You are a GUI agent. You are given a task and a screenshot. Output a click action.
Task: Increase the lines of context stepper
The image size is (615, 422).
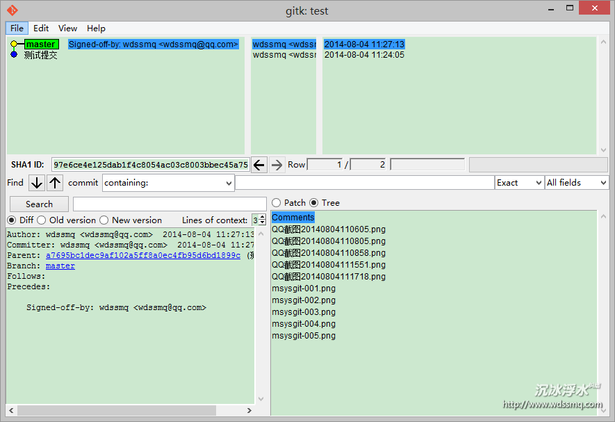pos(263,217)
